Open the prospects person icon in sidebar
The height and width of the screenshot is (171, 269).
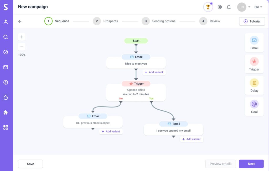[x=6, y=22]
